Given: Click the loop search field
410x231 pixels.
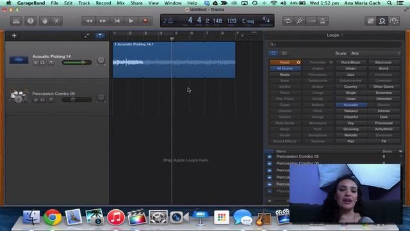Looking at the screenshot, I should coord(334,44).
